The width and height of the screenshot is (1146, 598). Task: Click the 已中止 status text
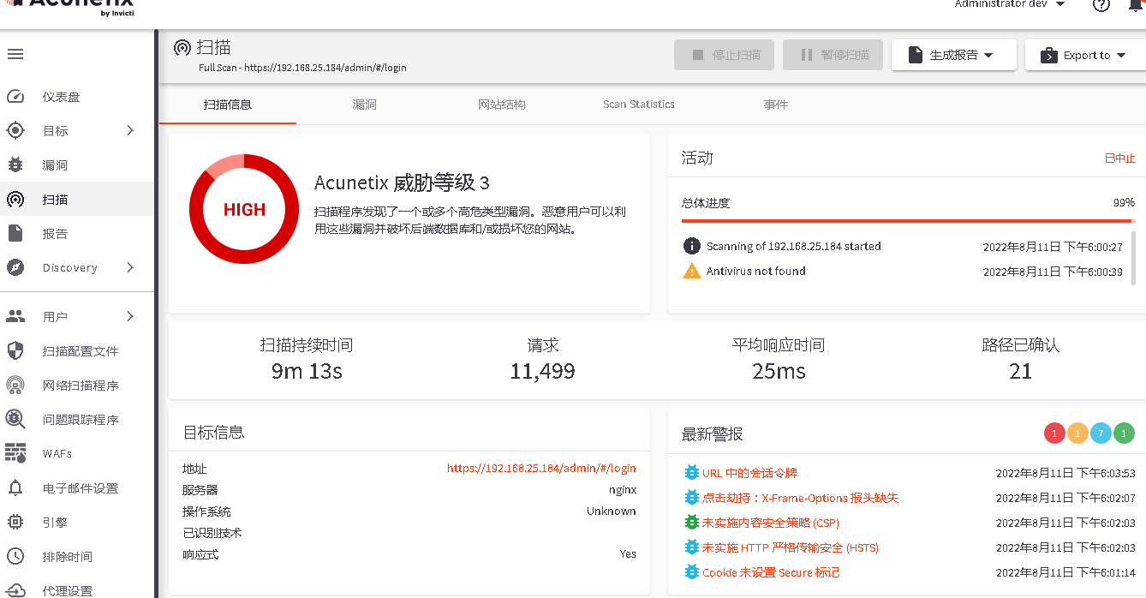[x=1119, y=158]
